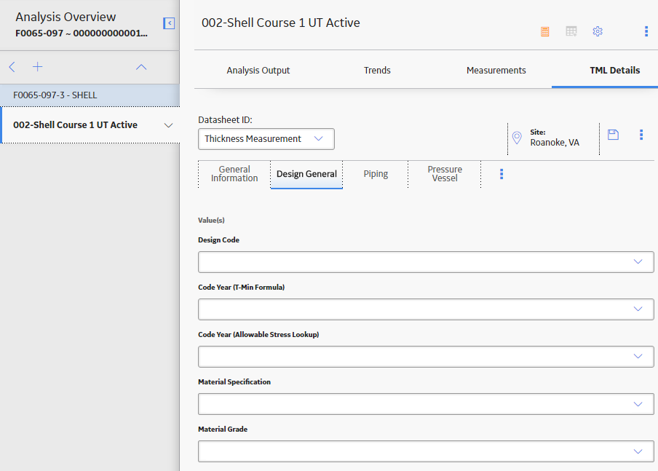Open the page header more-options menu
Image resolution: width=658 pixels, height=471 pixels.
[646, 31]
